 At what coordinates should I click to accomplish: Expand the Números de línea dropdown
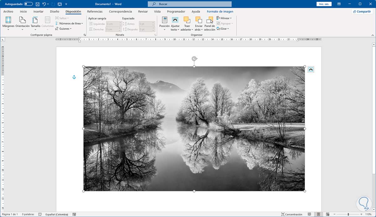pyautogui.click(x=69, y=24)
